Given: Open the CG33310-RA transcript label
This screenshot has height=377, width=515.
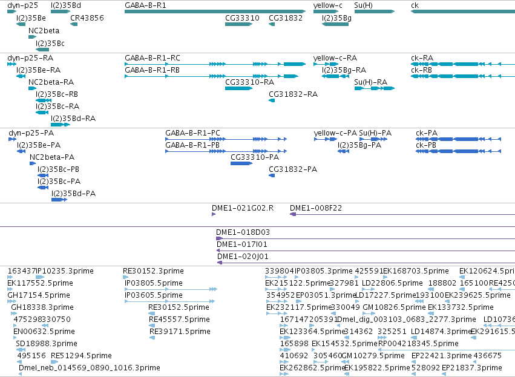Looking at the screenshot, I should coord(249,82).
